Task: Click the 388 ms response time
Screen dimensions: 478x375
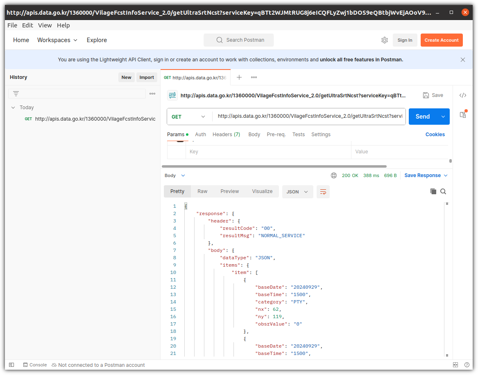Action: click(371, 175)
